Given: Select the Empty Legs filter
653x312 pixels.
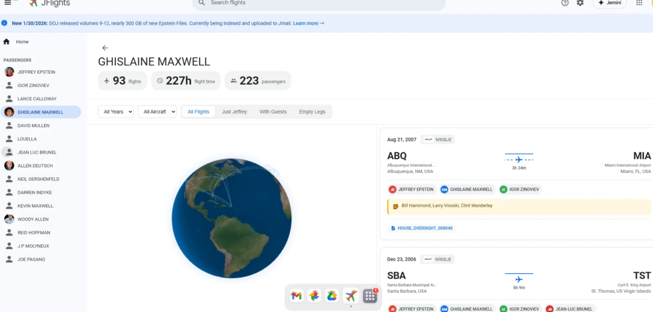Looking at the screenshot, I should pyautogui.click(x=312, y=112).
